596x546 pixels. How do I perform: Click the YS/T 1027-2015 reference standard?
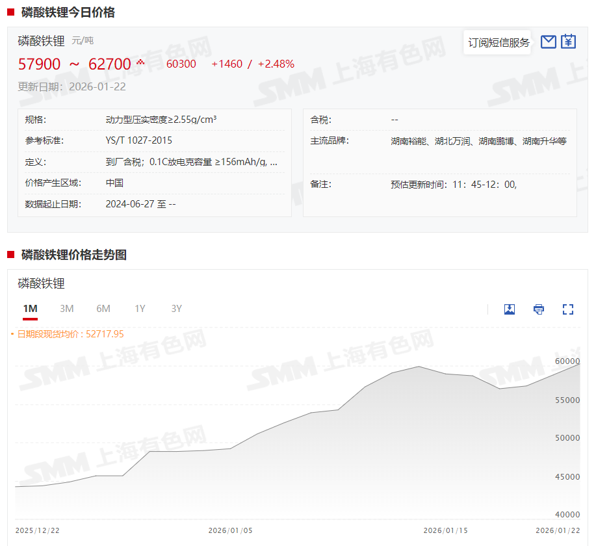138,140
